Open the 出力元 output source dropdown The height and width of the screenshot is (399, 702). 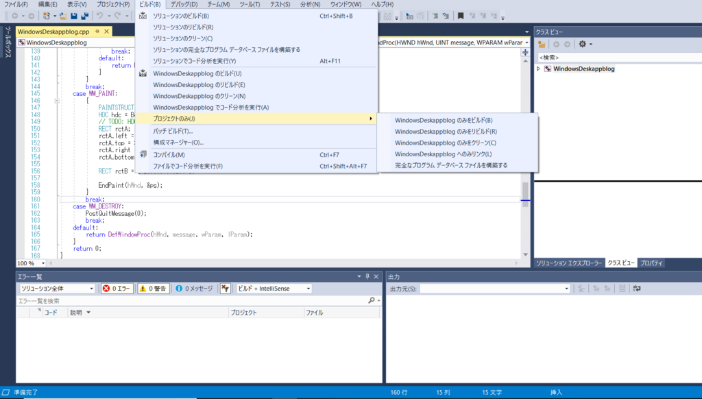pos(495,289)
